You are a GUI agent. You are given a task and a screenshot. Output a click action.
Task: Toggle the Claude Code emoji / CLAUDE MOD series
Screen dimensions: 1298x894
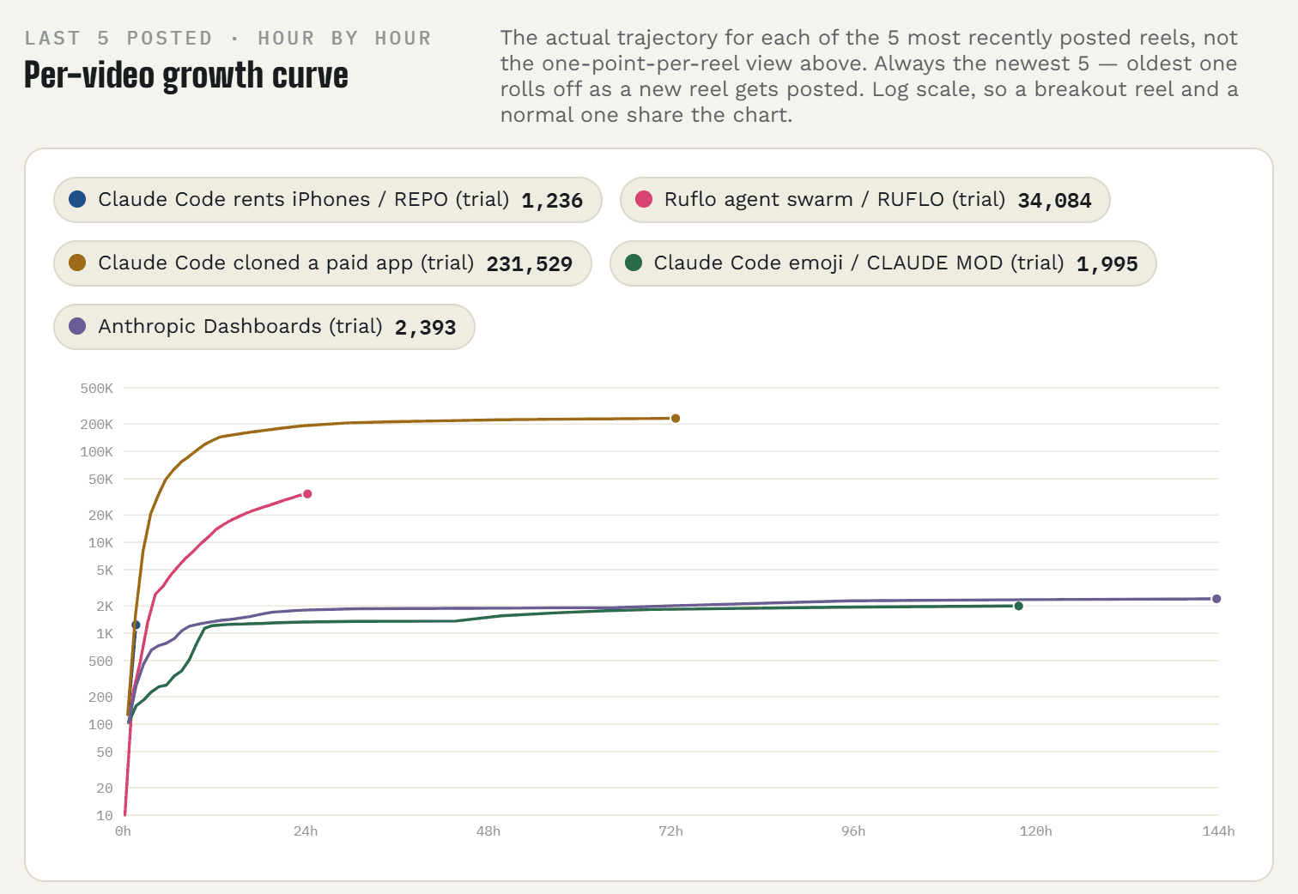883,263
